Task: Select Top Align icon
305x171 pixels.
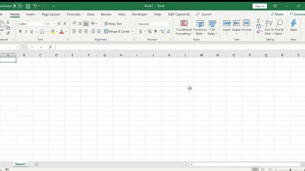Action: coord(74,23)
